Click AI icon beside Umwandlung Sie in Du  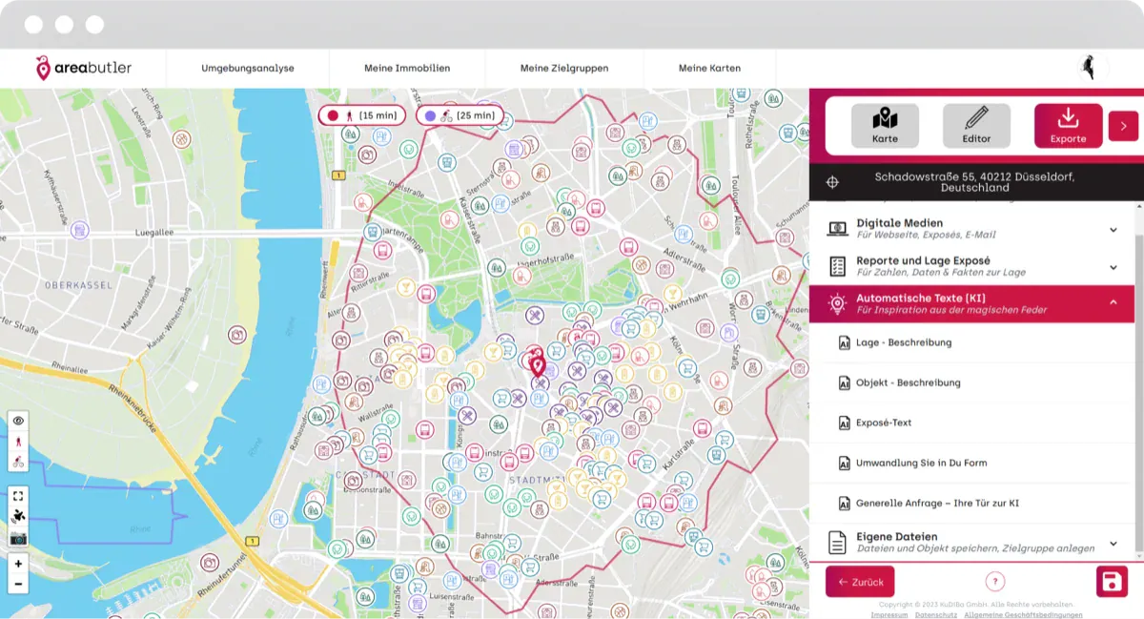844,463
